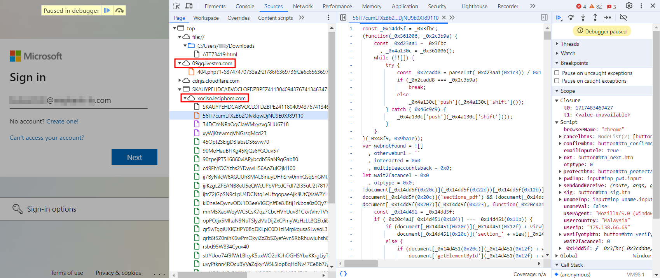
Task: Click 'Can't access your account?' link
Action: tap(47, 138)
